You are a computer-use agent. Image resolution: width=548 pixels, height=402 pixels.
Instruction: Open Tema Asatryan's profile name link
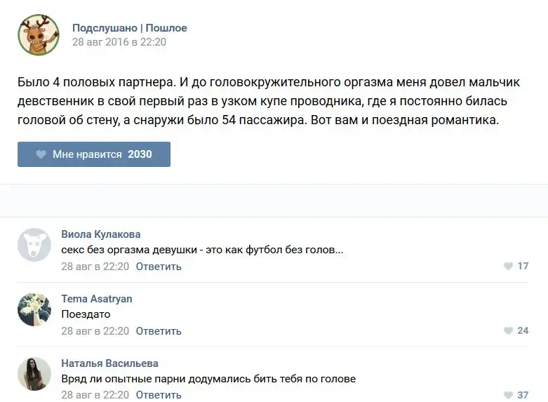(x=96, y=299)
